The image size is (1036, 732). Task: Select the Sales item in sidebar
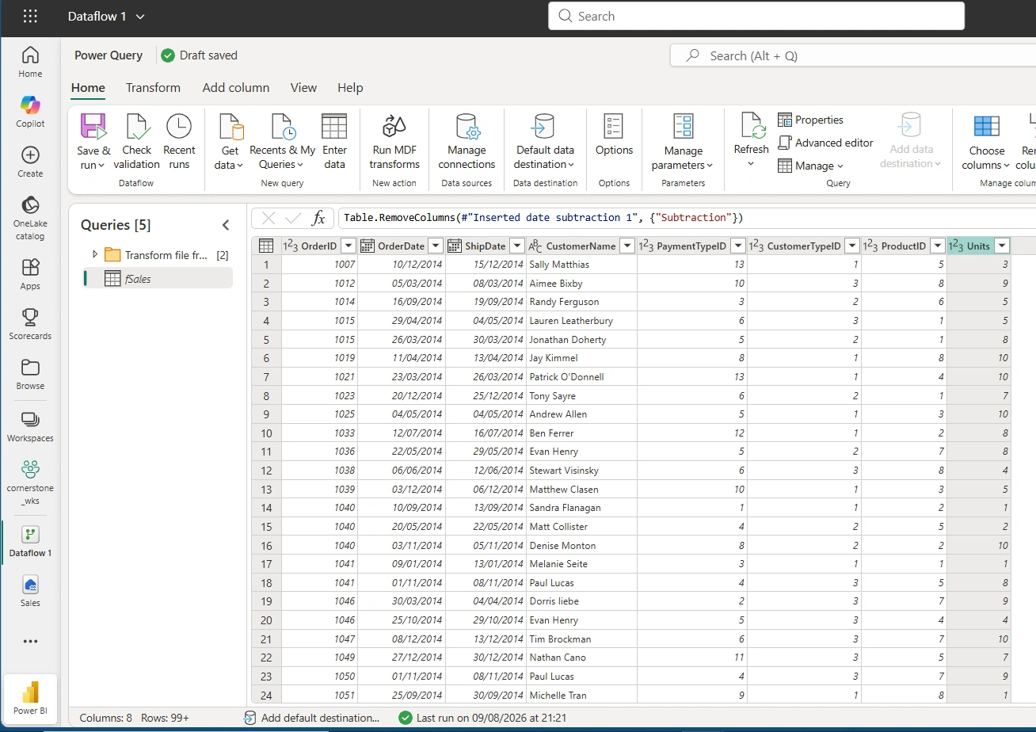[30, 591]
